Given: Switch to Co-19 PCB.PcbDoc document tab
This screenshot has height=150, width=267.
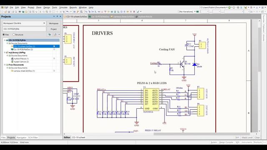Looking at the screenshot, I should pos(99,17).
